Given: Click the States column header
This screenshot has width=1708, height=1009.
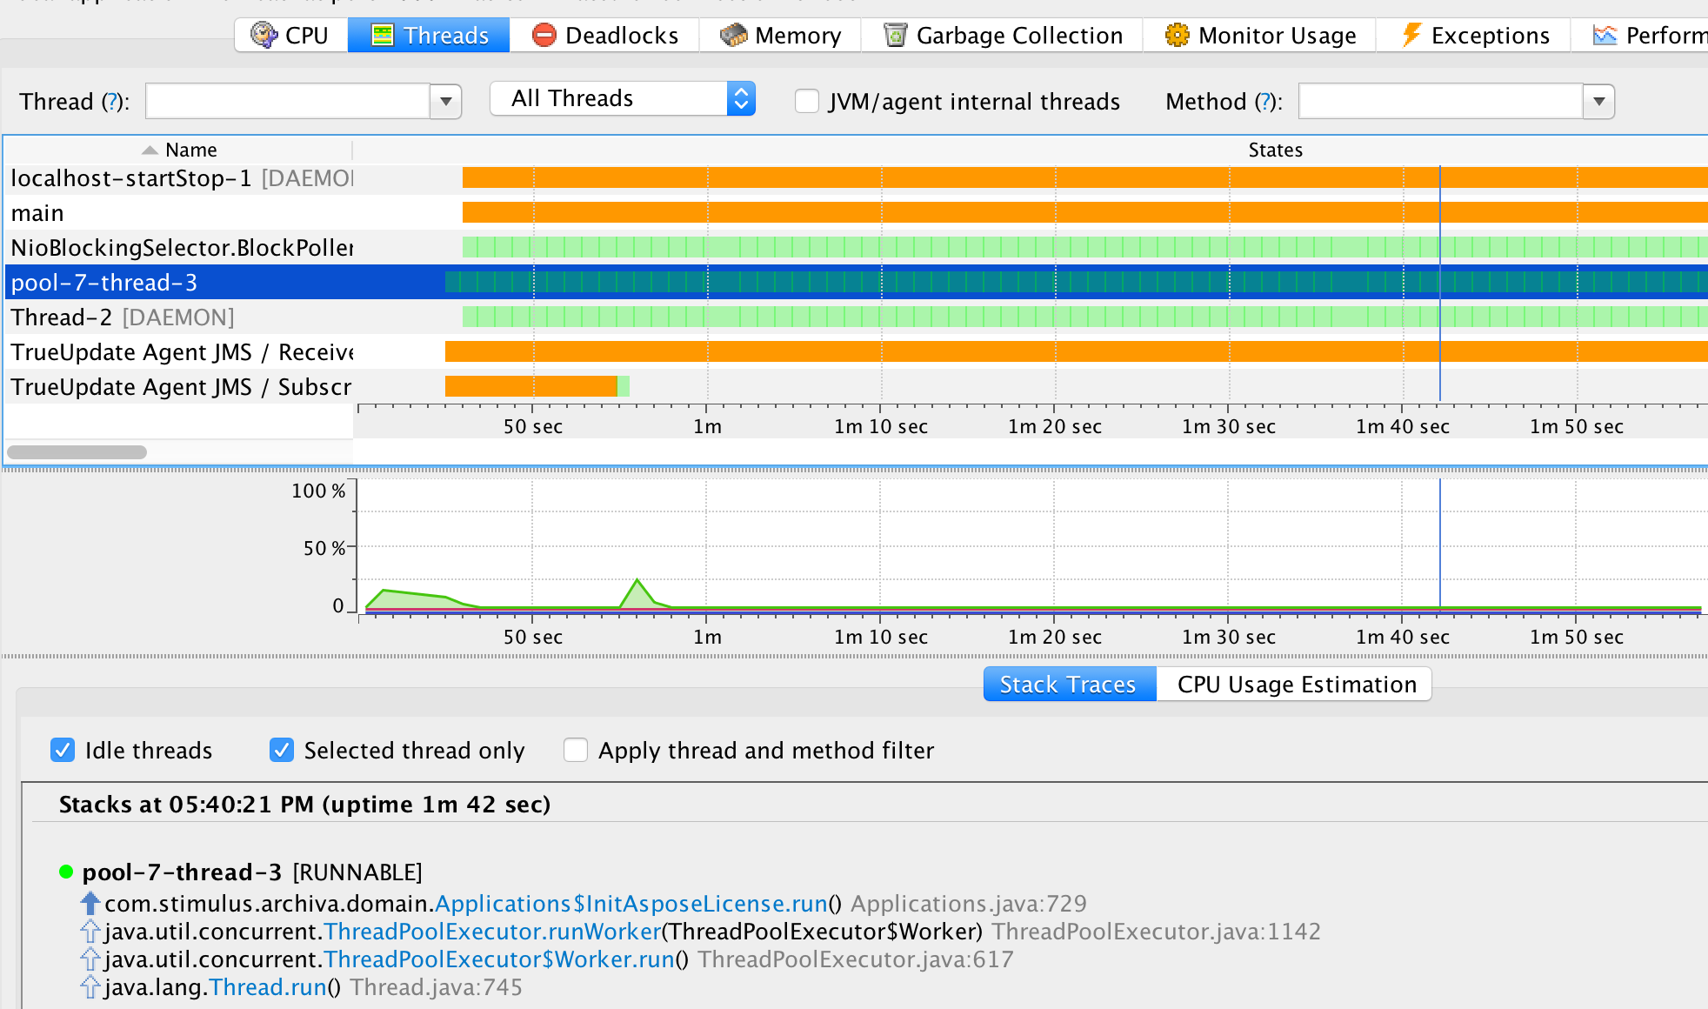Looking at the screenshot, I should coord(1275,150).
